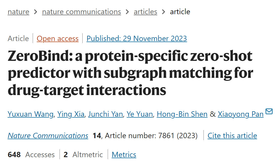Screen dimensions: 279x163
Task: Click the email envelope icon after Xiaoyong Pan
Action: 269,111
